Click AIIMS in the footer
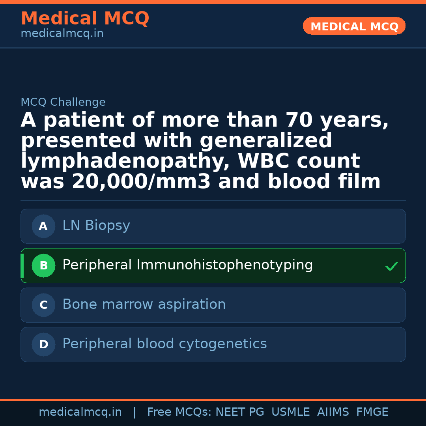 pyautogui.click(x=333, y=412)
